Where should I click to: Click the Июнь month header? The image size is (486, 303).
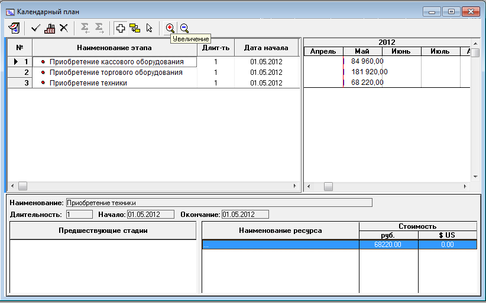coord(401,51)
